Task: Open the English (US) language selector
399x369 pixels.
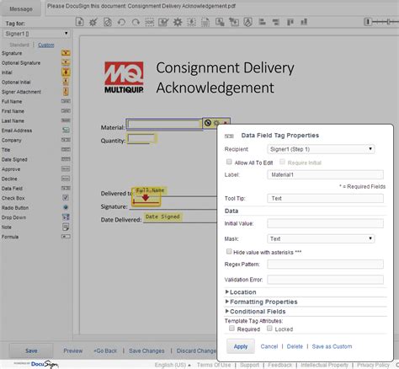Action: pyautogui.click(x=173, y=365)
